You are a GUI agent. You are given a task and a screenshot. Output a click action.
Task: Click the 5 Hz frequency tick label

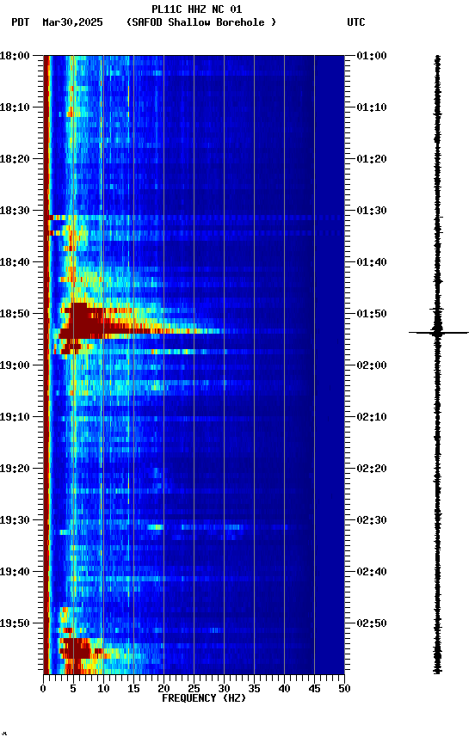pyautogui.click(x=73, y=689)
